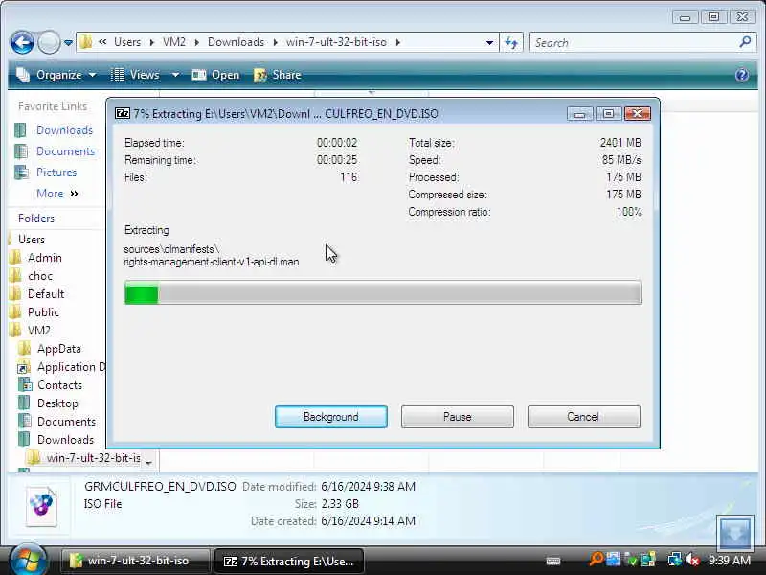Click the 9:39 AM clock
Image resolution: width=766 pixels, height=575 pixels.
coord(730,560)
